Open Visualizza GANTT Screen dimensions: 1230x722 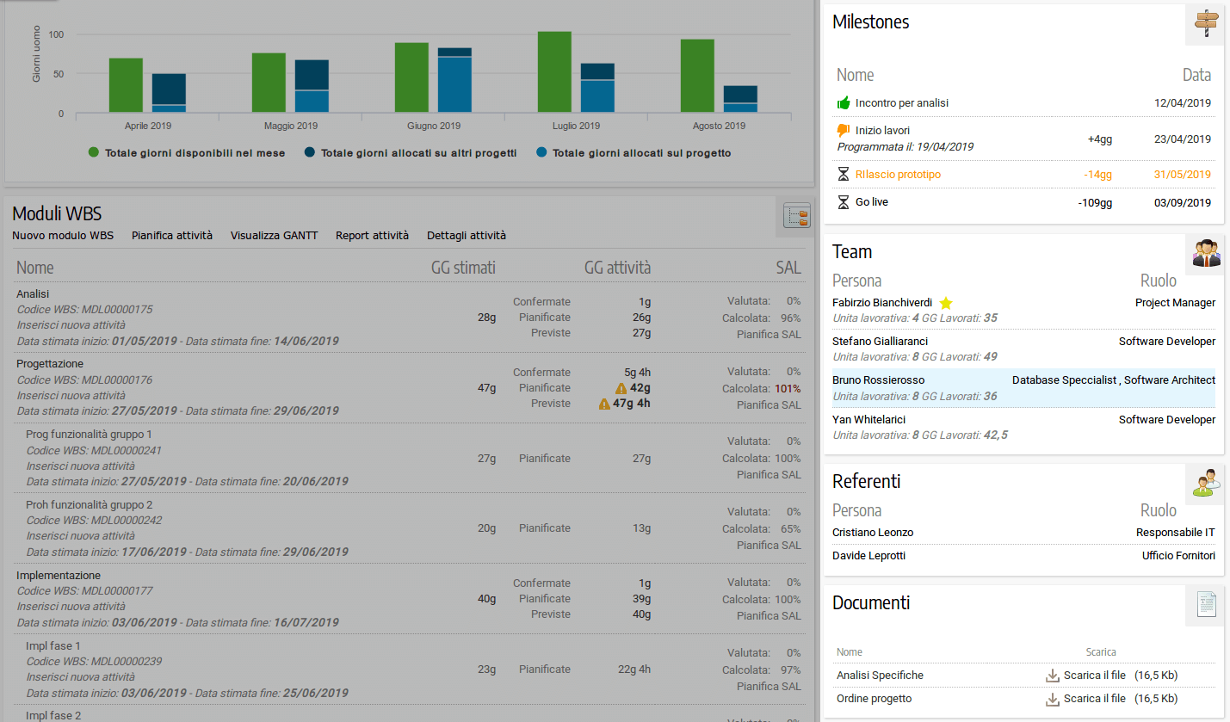click(274, 235)
